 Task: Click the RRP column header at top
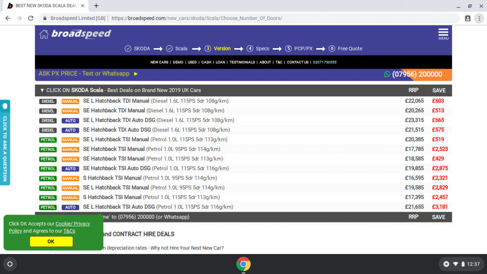click(413, 91)
